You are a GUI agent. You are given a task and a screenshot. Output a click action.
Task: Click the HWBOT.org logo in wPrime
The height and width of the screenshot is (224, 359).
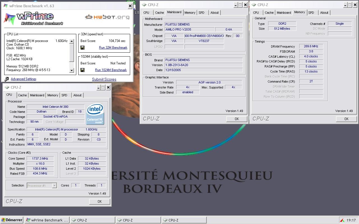[107, 17]
